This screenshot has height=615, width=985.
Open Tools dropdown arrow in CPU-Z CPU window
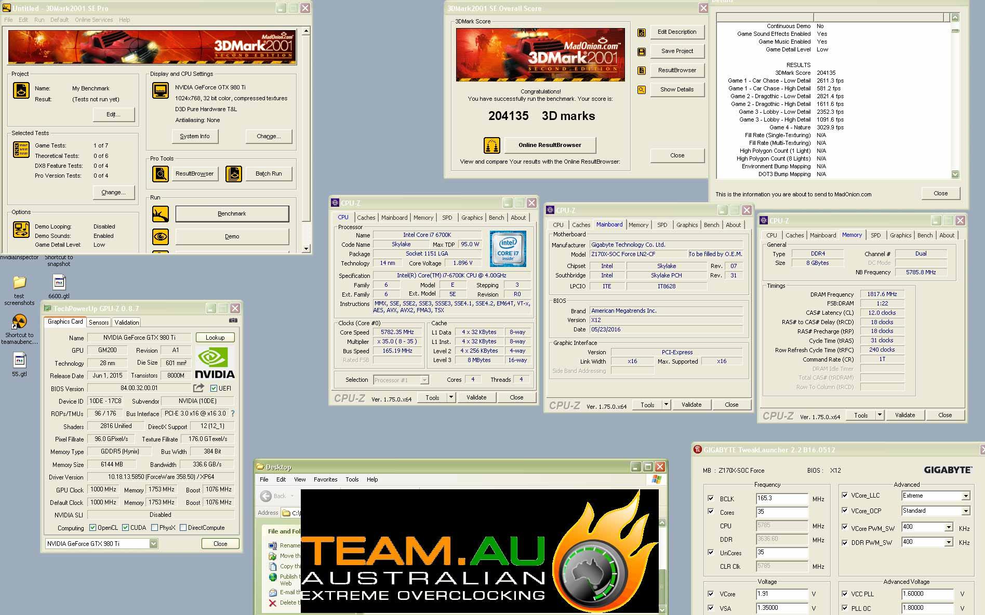451,397
